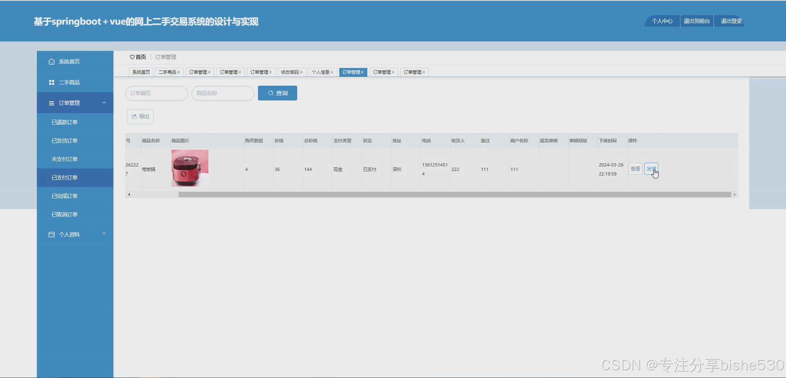This screenshot has height=378, width=786.
Task: Click the table's horizontal scrollbar thumb
Action: pos(454,195)
